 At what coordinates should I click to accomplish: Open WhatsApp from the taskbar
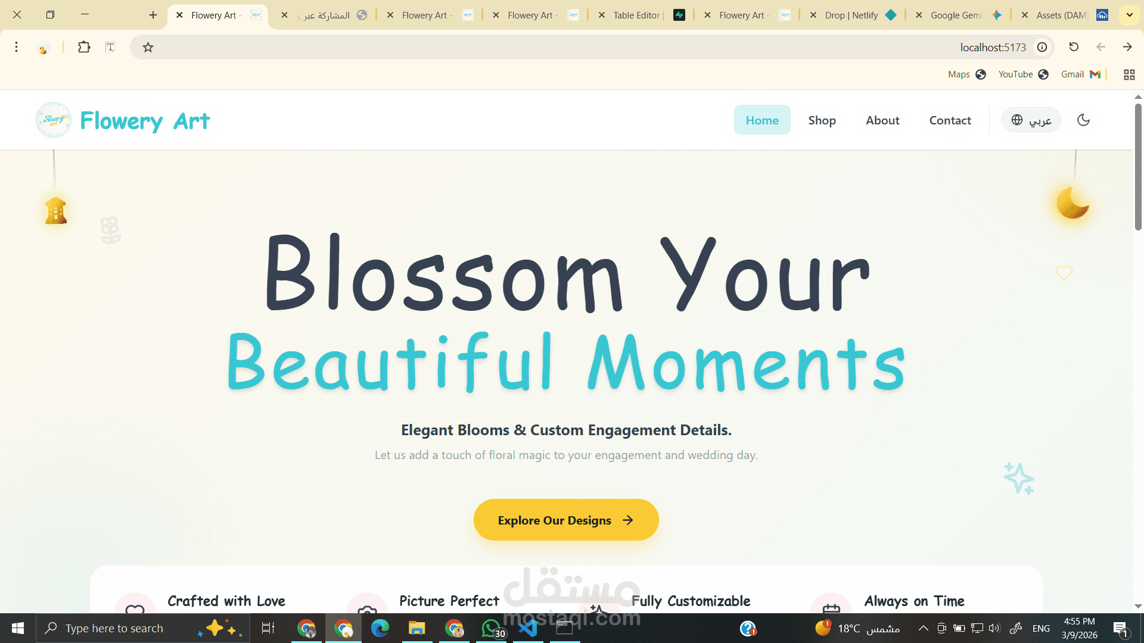pyautogui.click(x=492, y=628)
